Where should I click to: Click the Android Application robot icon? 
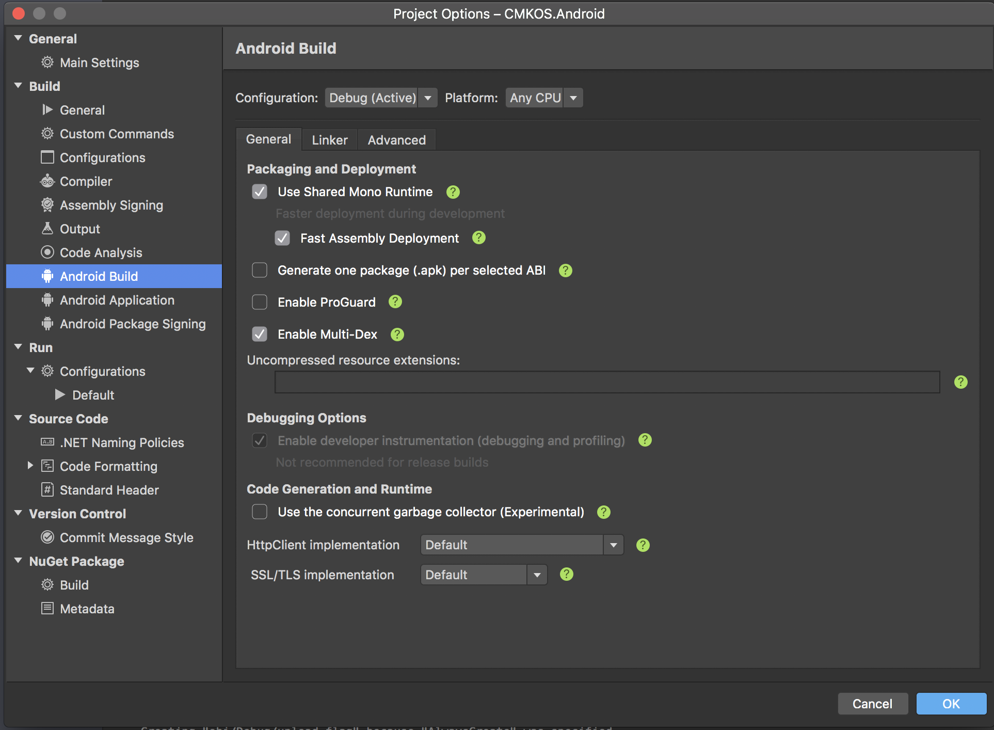pyautogui.click(x=47, y=300)
